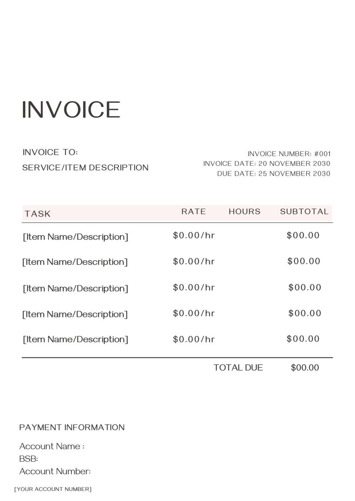Select the BSB: field label

(29, 459)
